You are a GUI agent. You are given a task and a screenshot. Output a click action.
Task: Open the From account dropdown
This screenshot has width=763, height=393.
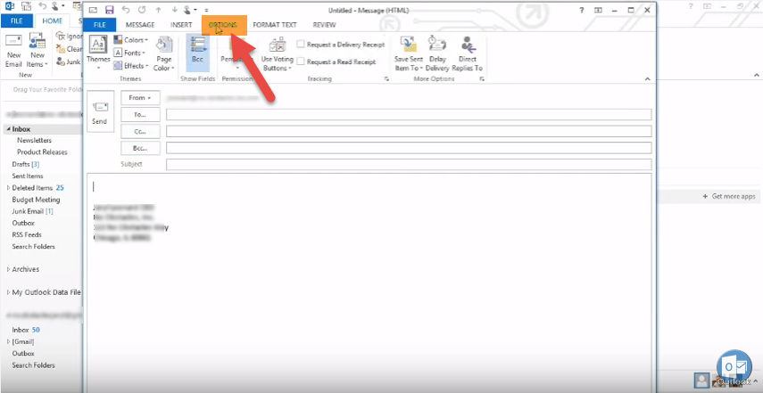point(140,98)
